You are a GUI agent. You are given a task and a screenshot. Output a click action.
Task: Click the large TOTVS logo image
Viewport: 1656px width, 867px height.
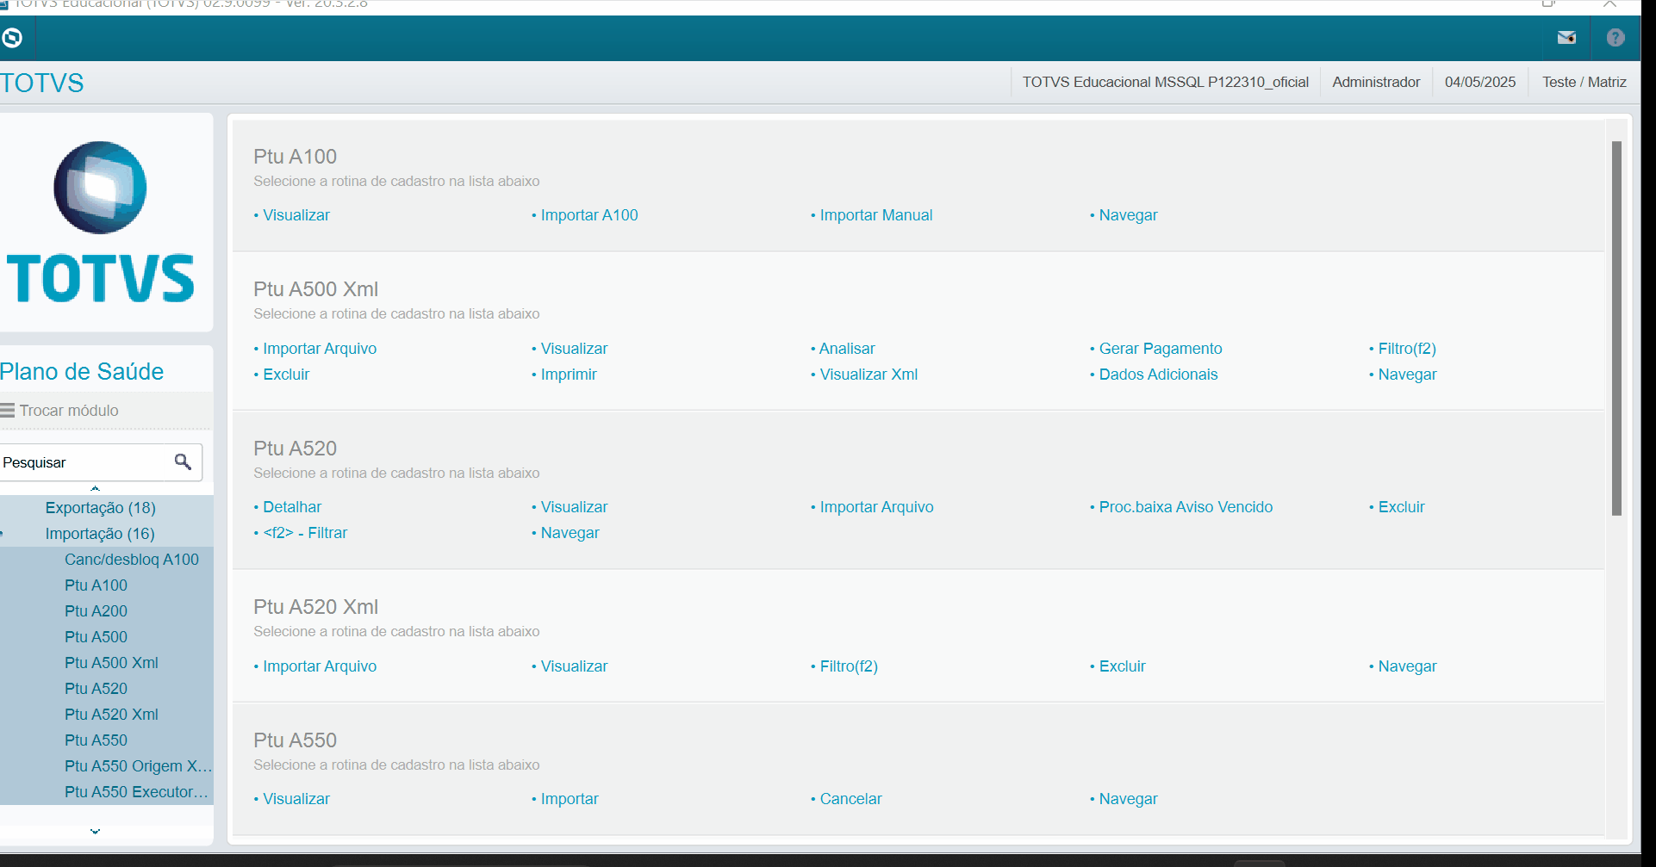pos(101,222)
